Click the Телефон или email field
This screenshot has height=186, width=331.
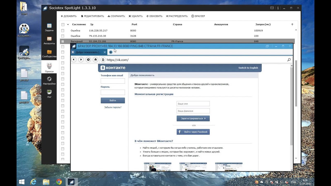(113, 81)
